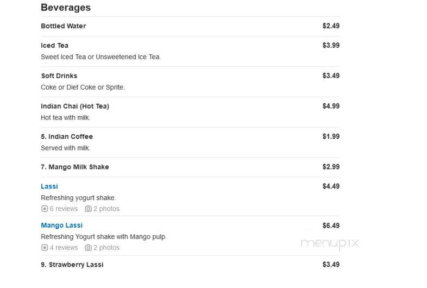Select the 9. Strawberry Lassi item

point(72,265)
